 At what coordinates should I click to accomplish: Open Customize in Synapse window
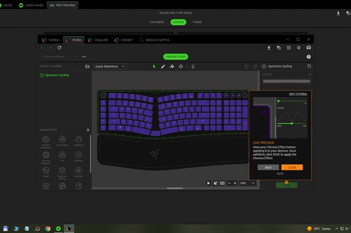157,22
